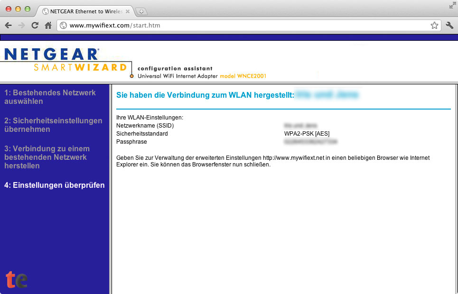Select step 1: Bestehendes Netzwerk auswählen

[50, 97]
